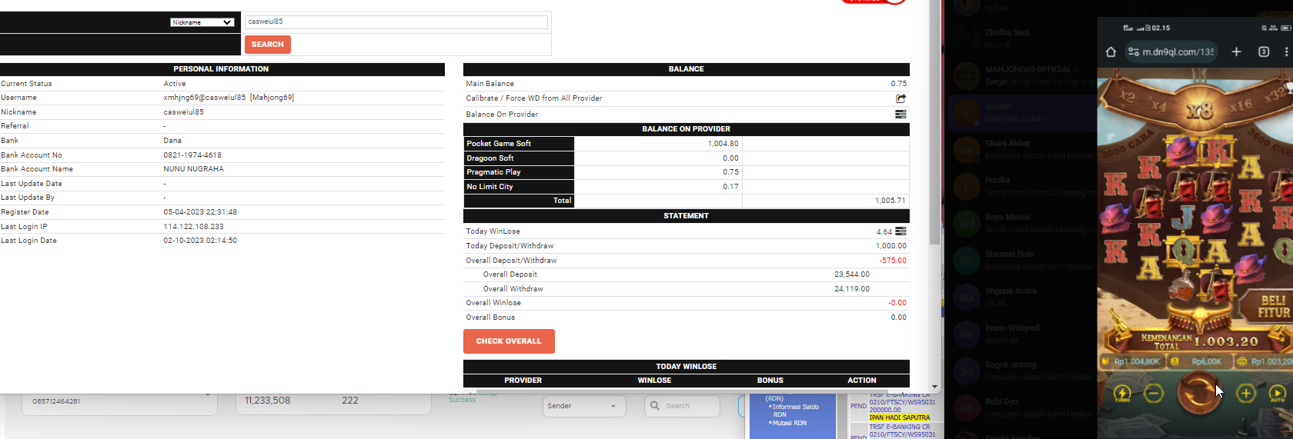Click the highlighted IPAN HADI SAPUTRA text
Image resolution: width=1293 pixels, height=439 pixels.
click(900, 417)
